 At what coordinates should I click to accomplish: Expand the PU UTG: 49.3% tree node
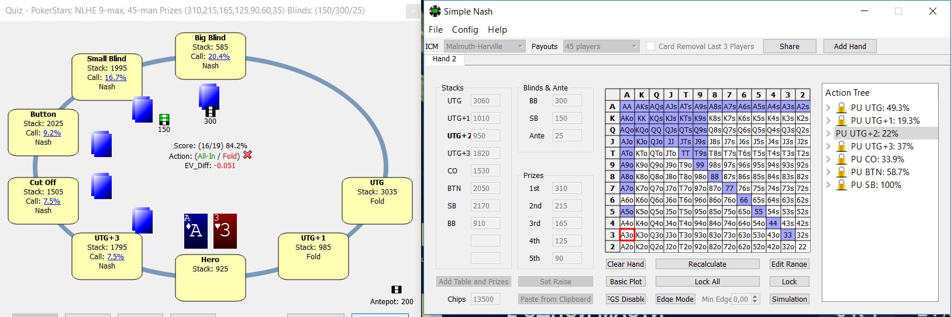pos(828,107)
